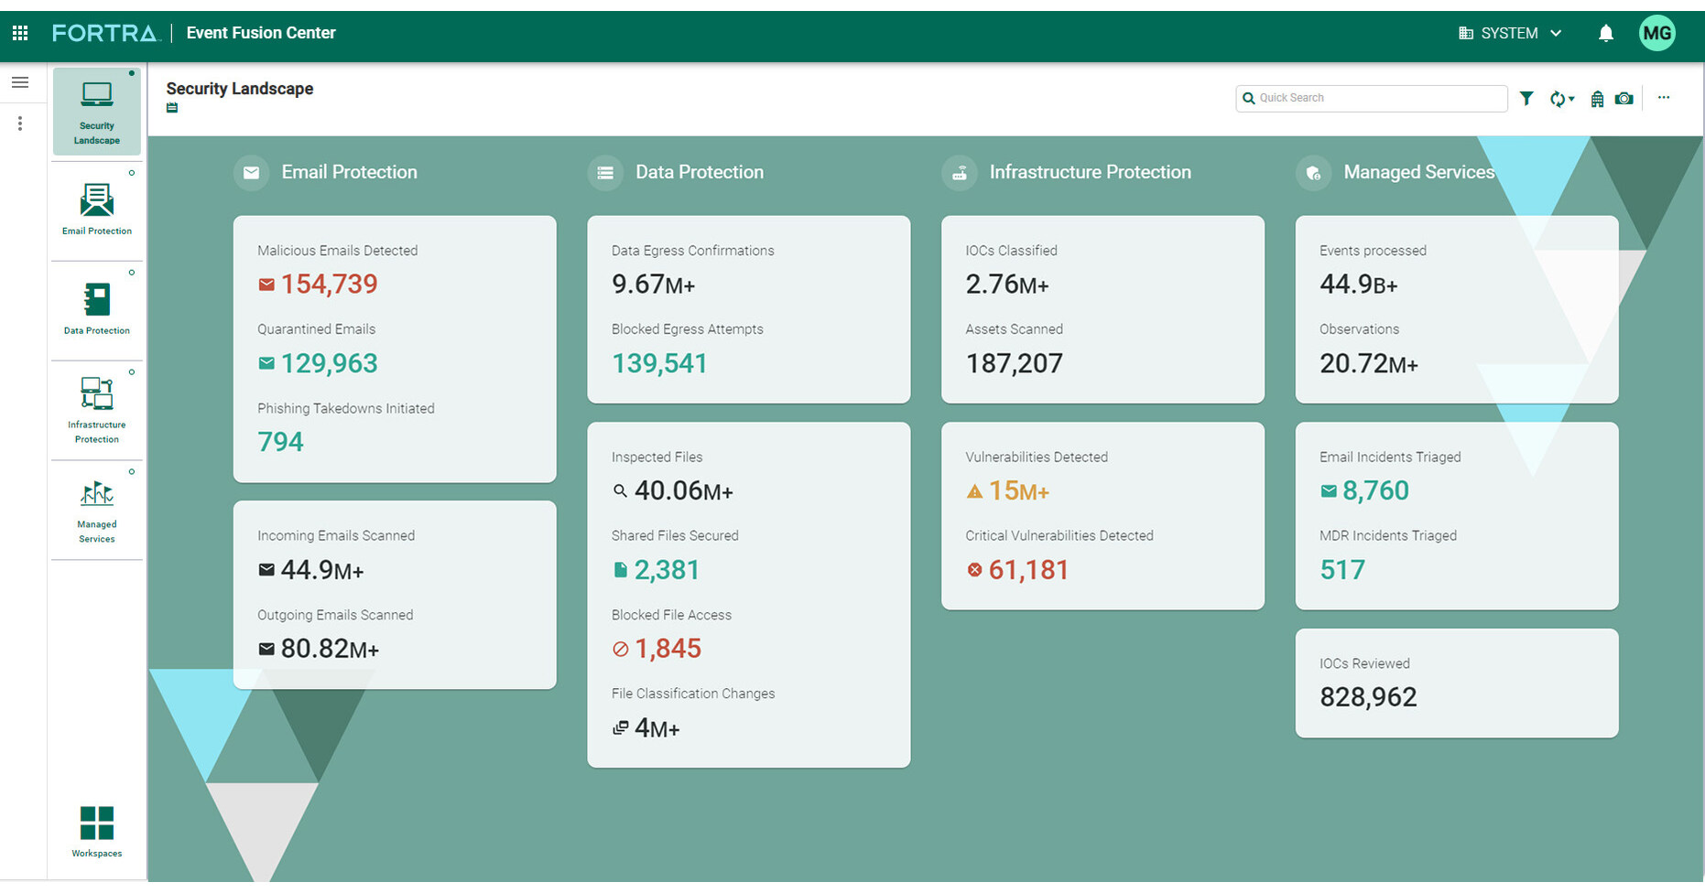Image resolution: width=1705 pixels, height=893 pixels.
Task: Open the notification bell
Action: 1606,33
